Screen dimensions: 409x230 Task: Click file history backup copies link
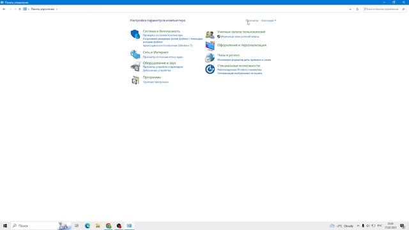(173, 40)
